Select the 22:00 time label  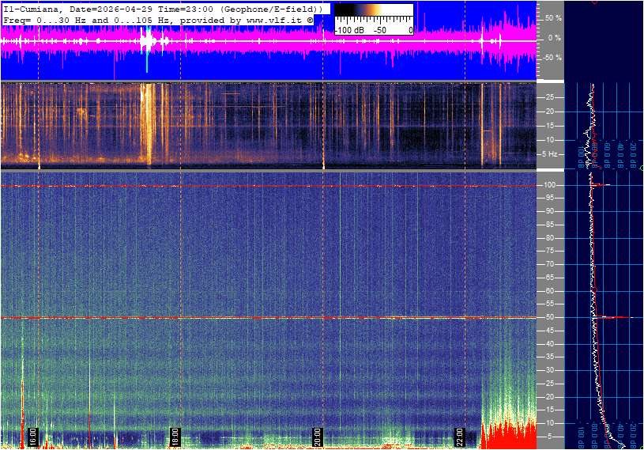pyautogui.click(x=461, y=436)
